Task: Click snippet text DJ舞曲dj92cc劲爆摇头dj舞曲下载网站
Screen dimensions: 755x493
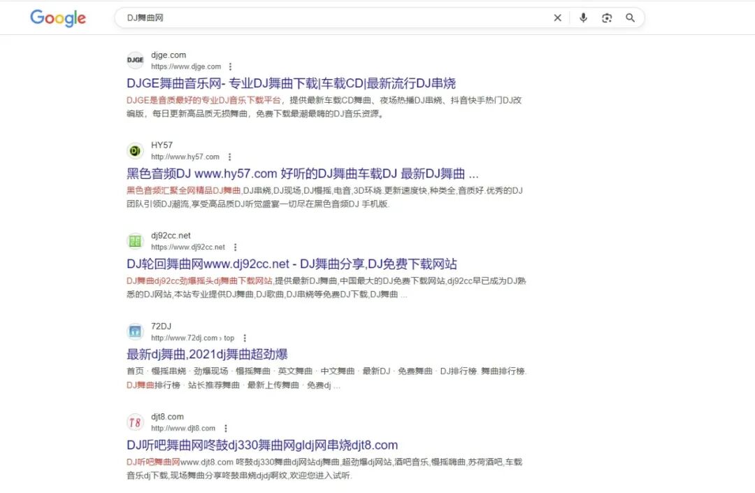Action: click(199, 280)
